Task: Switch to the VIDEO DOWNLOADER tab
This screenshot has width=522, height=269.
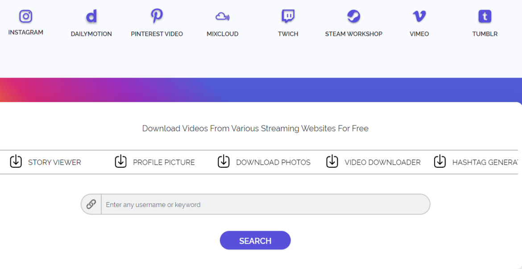Action: coord(382,162)
